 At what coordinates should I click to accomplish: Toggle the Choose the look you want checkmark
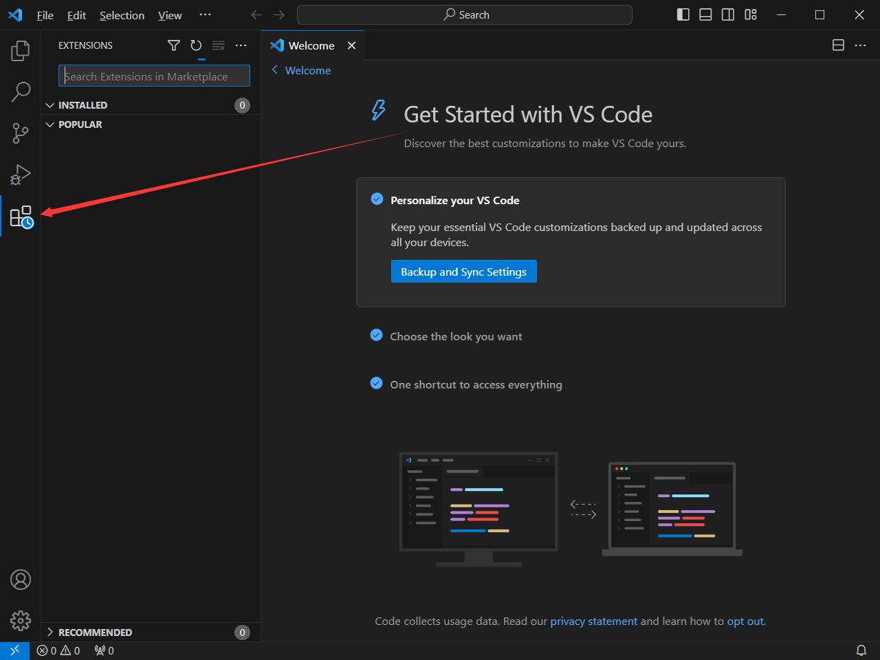pos(376,335)
